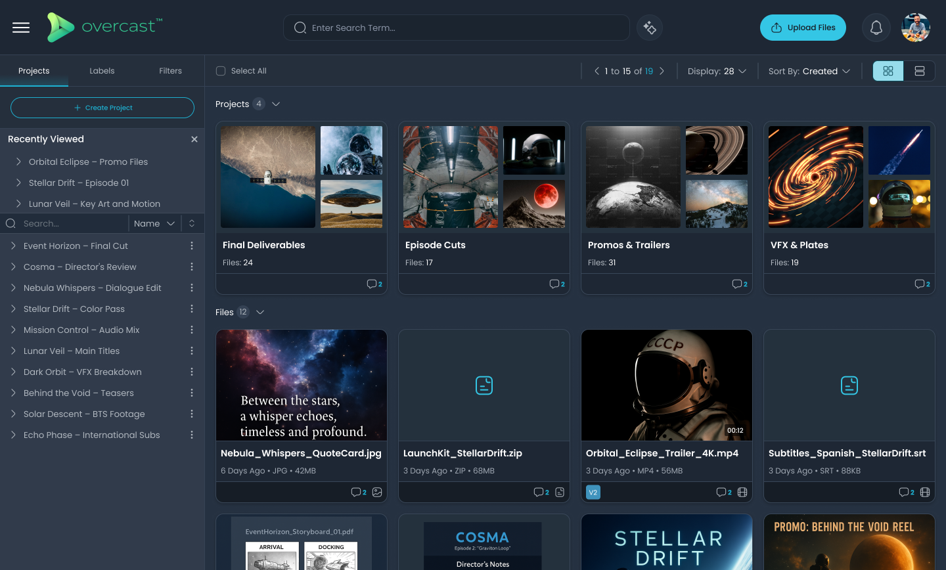Go to next page of results
946x570 pixels.
[662, 71]
